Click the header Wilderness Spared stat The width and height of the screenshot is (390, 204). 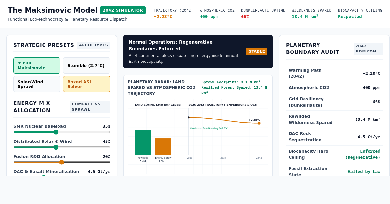[x=312, y=14]
